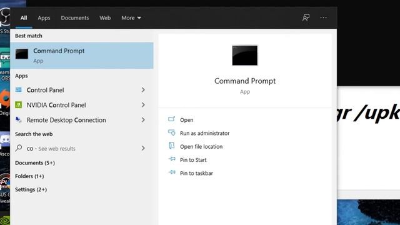
Task: Expand Remote Desktop Connection arrow
Action: 143,120
